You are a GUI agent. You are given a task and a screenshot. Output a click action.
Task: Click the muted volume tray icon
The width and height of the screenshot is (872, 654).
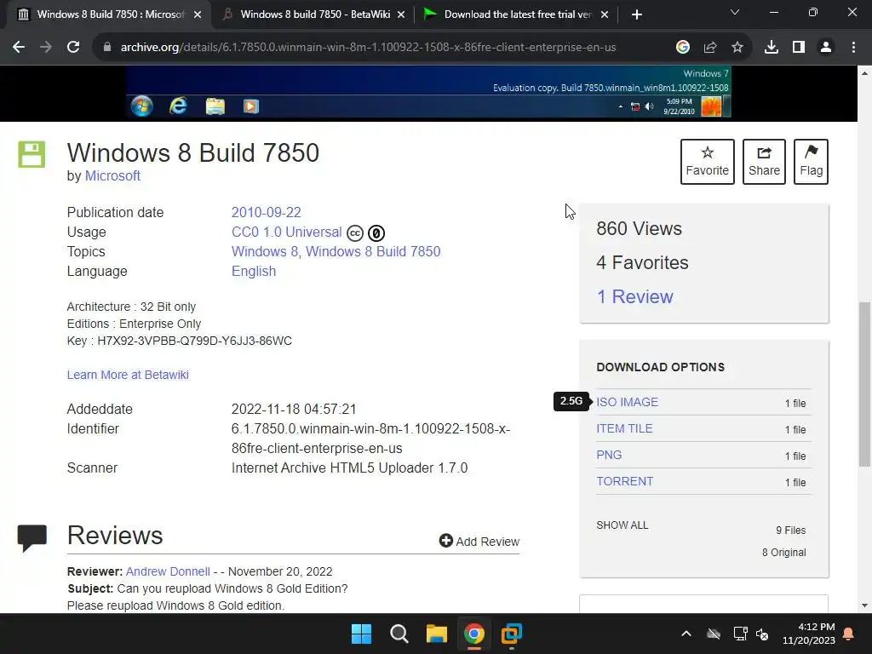click(x=762, y=634)
